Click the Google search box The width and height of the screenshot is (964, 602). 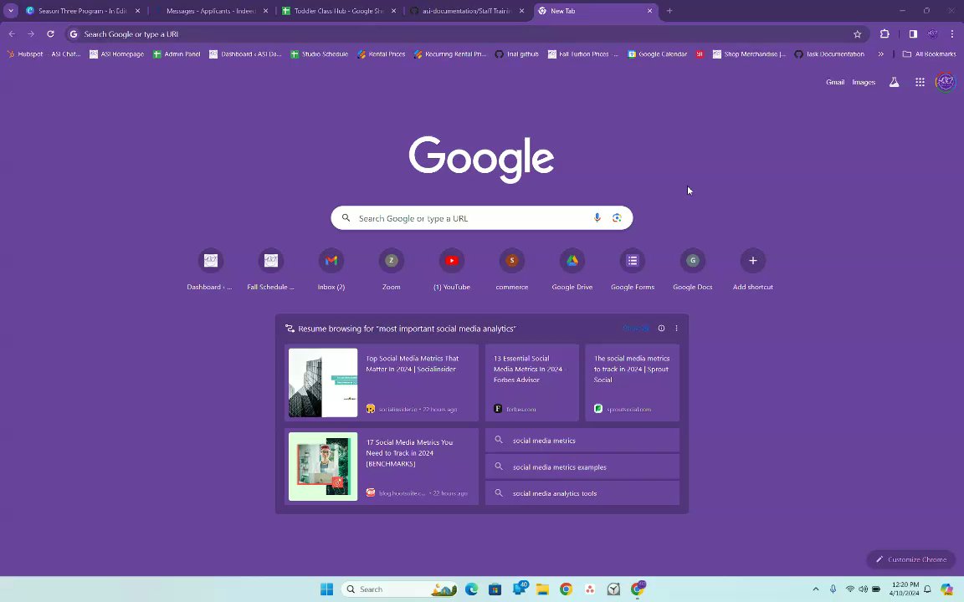[481, 218]
